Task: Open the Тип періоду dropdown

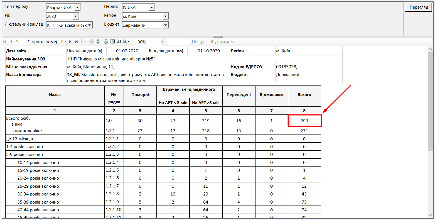Action: [x=77, y=7]
